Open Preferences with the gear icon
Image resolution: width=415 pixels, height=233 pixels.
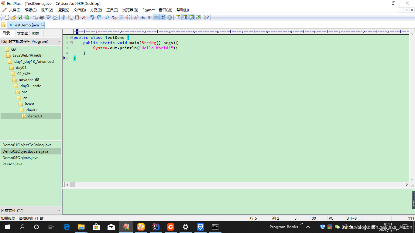pos(170,17)
